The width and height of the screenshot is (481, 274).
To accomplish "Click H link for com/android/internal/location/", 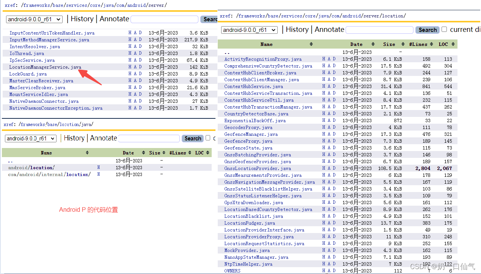I will [99, 174].
